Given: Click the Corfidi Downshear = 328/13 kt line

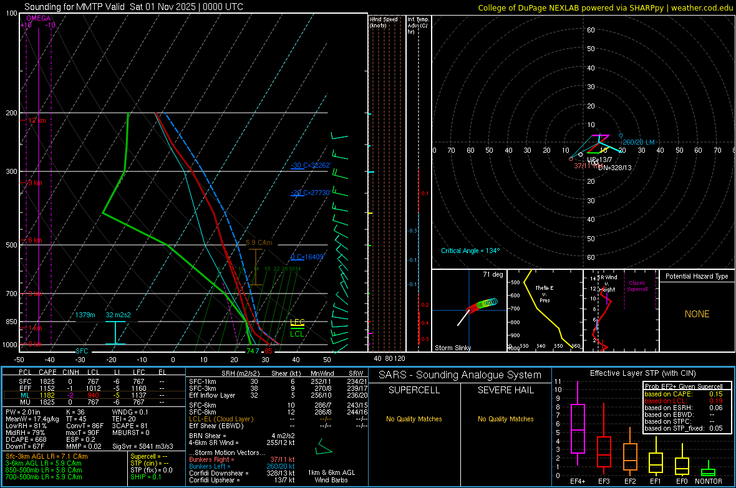Looking at the screenshot, I should click(242, 473).
